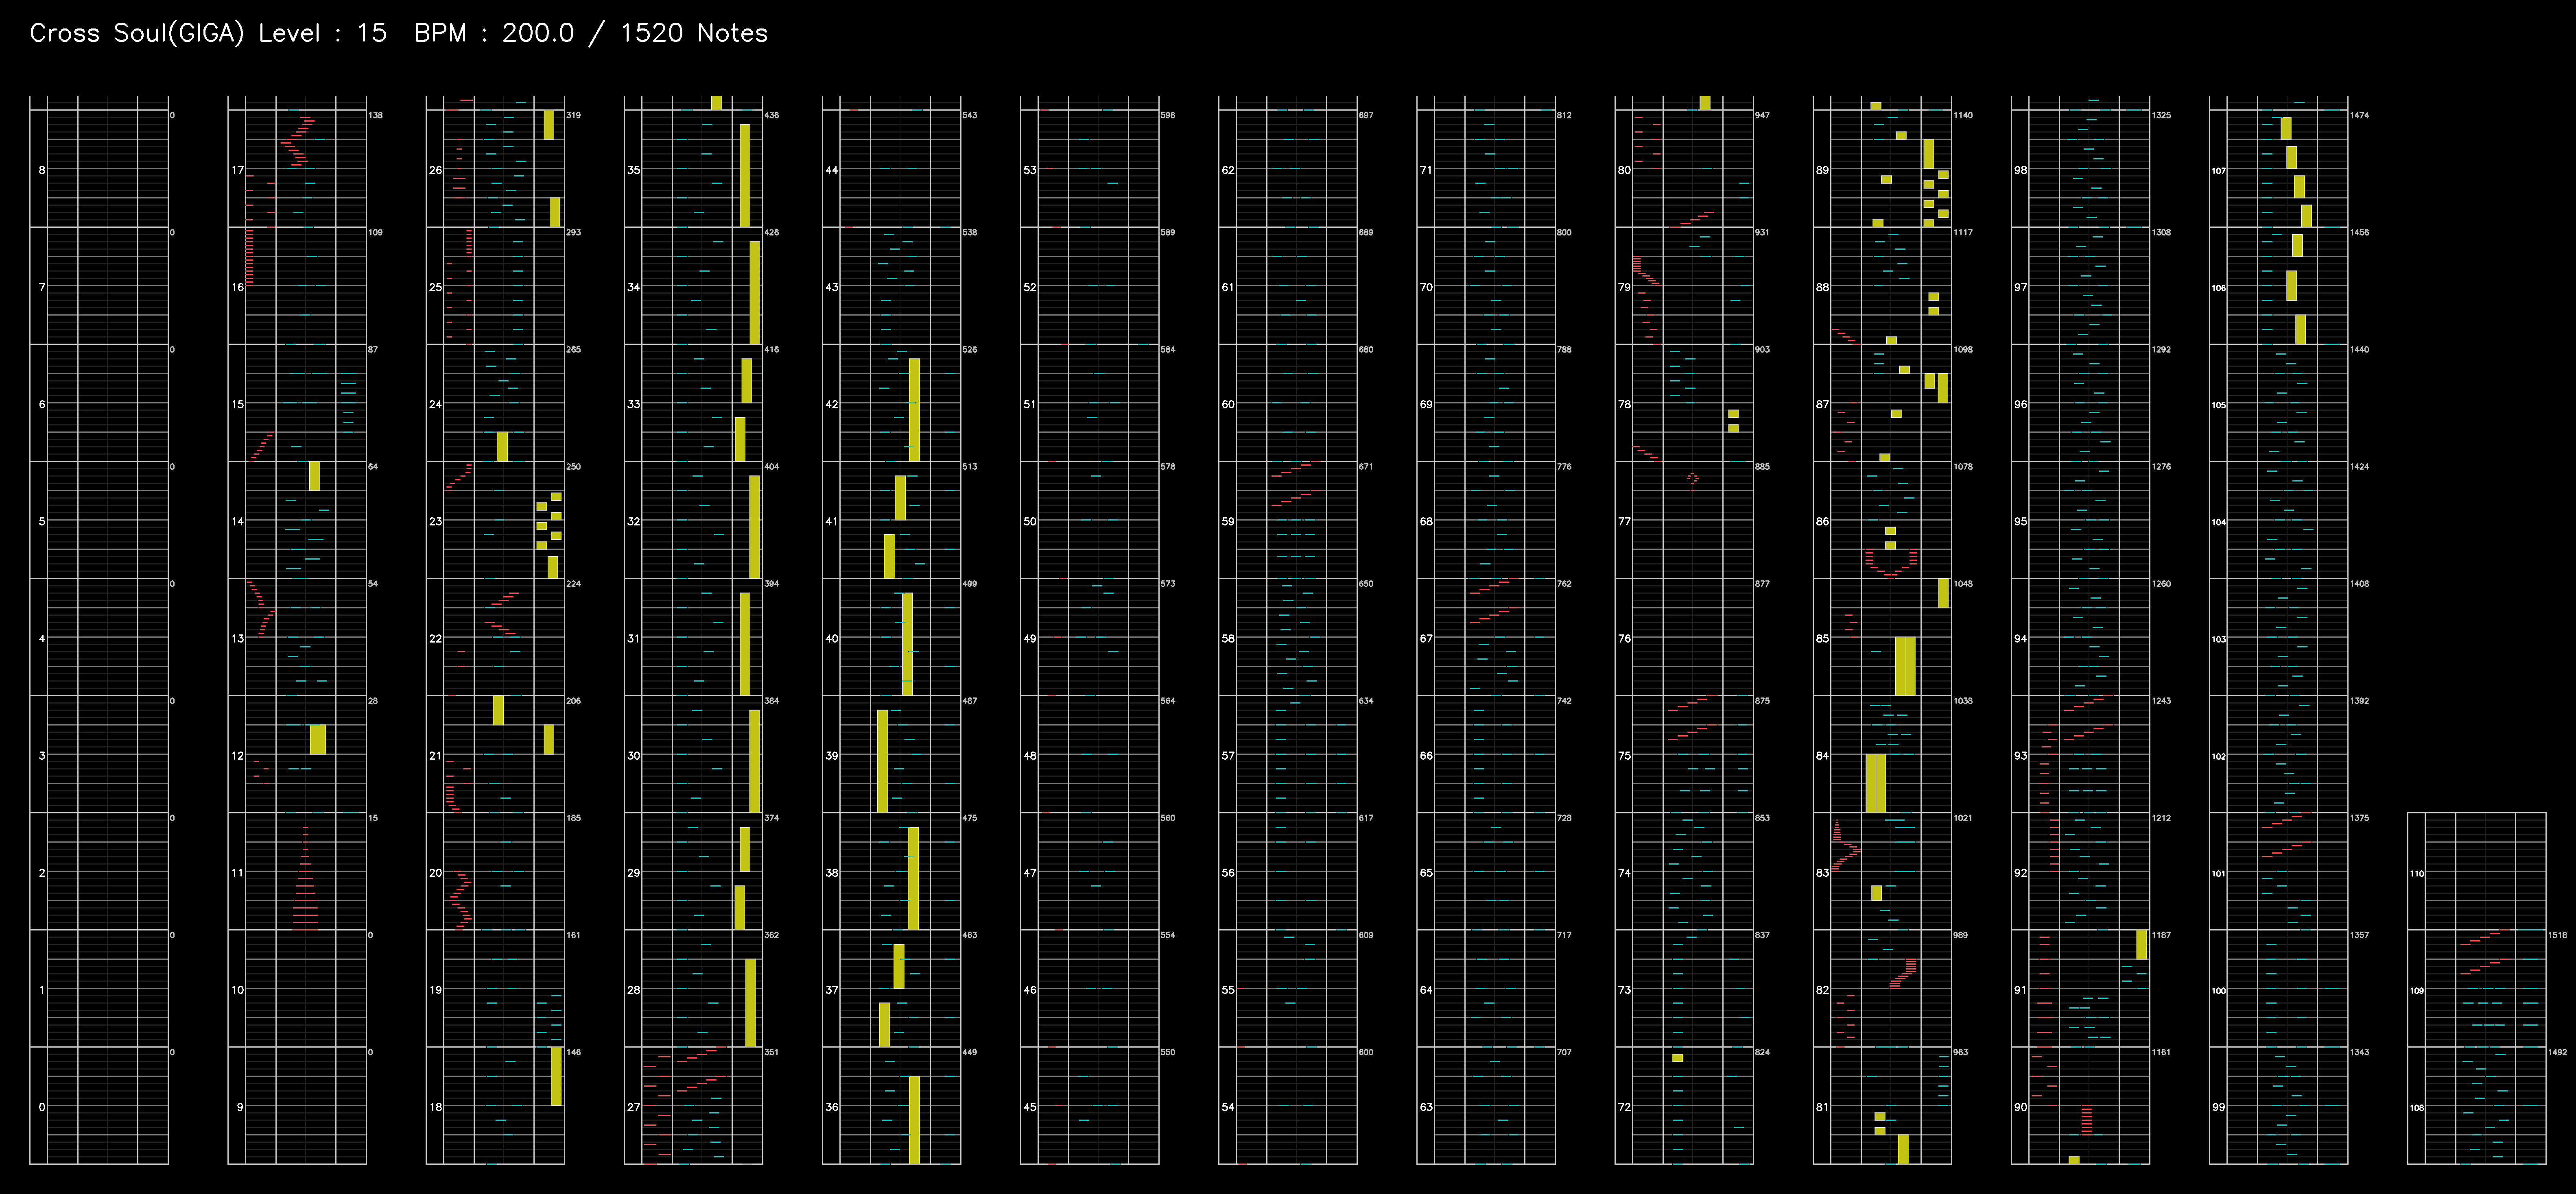This screenshot has height=1194, width=2576.
Task: Select measure number 53 label
Action: coord(1029,170)
